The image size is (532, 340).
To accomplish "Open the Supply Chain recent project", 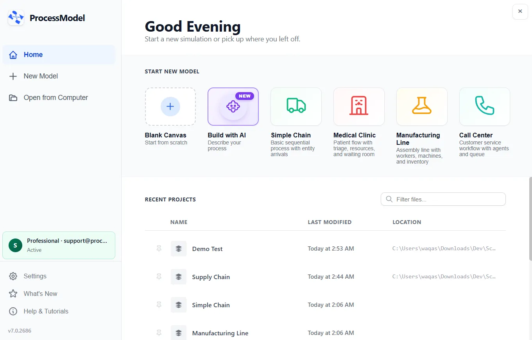I will point(211,277).
